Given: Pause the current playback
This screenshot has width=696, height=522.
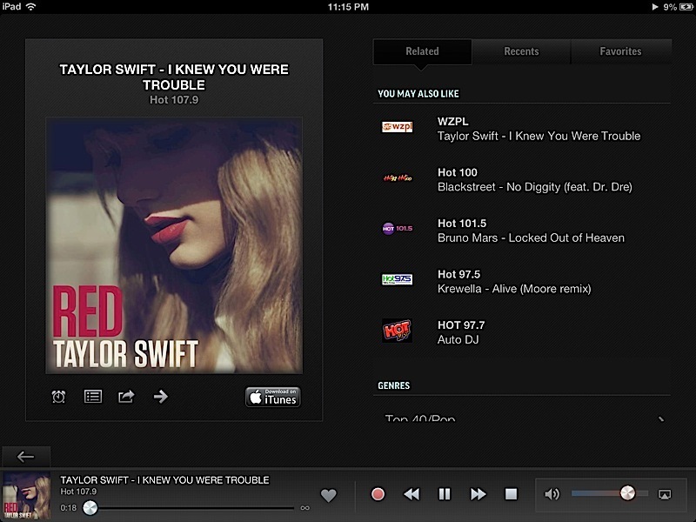Looking at the screenshot, I should (x=445, y=494).
